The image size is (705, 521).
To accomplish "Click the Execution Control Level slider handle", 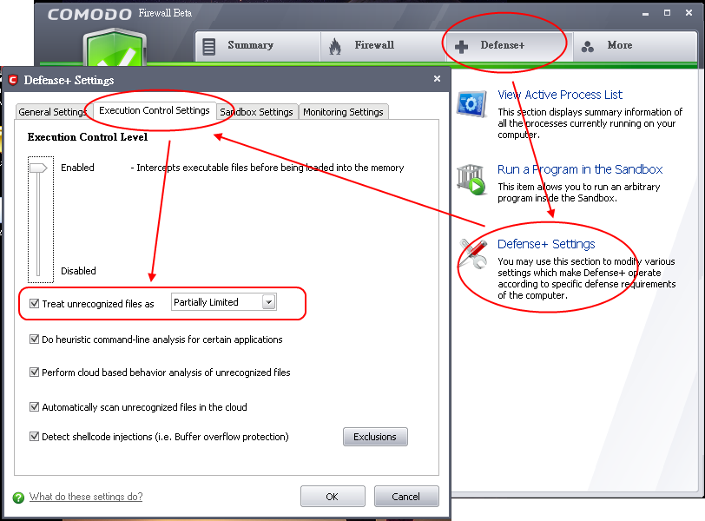I will tap(39, 168).
